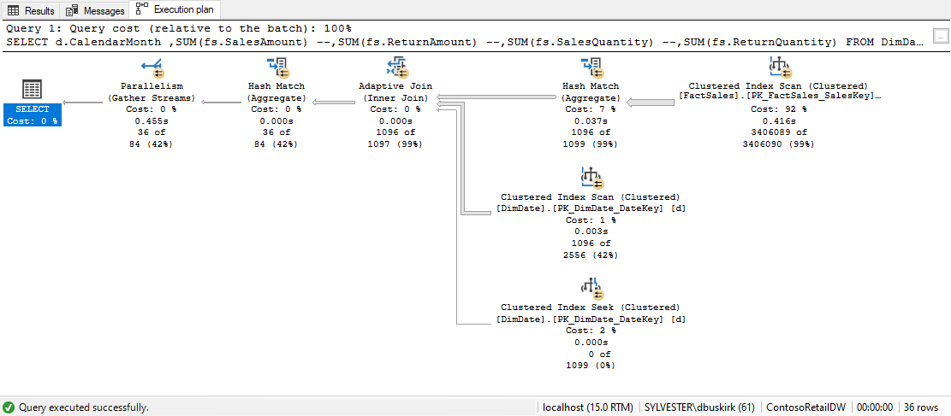Image resolution: width=951 pixels, height=416 pixels.
Task: Select the FactSales Clustered Index Scan icon
Action: (x=779, y=67)
